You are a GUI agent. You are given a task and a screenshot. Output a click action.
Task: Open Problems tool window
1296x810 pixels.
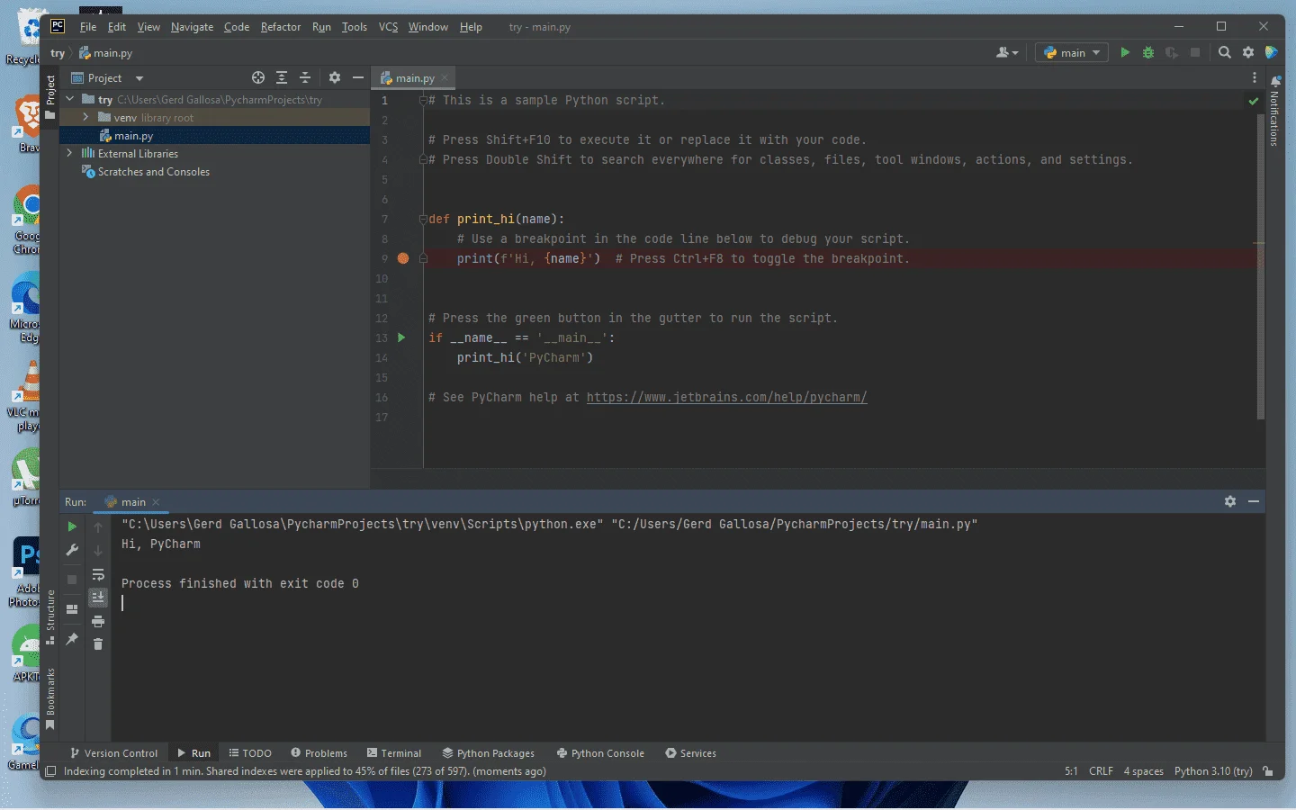point(319,753)
